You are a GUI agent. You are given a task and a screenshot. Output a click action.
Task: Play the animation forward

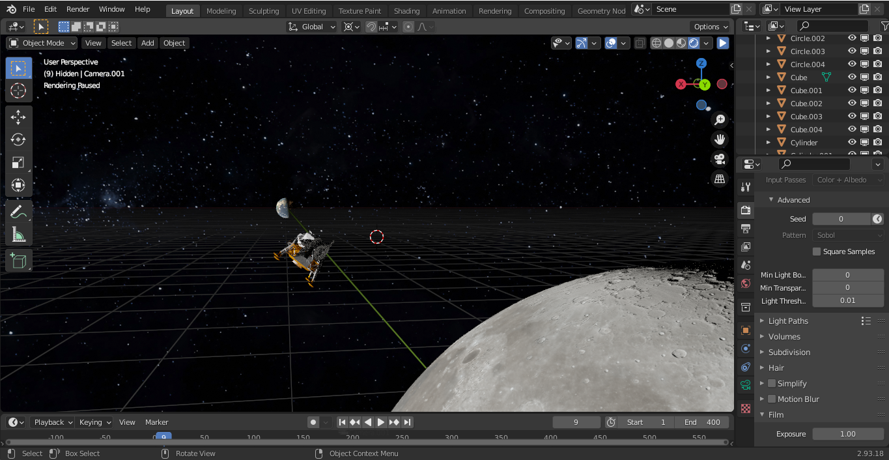click(381, 422)
